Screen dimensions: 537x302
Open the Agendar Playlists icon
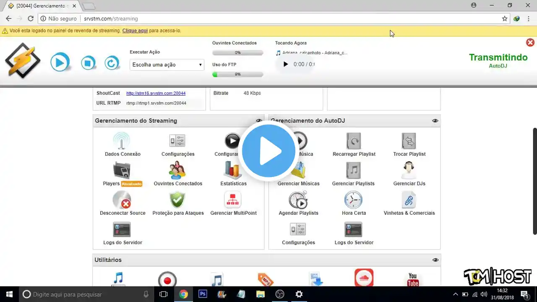point(298,200)
